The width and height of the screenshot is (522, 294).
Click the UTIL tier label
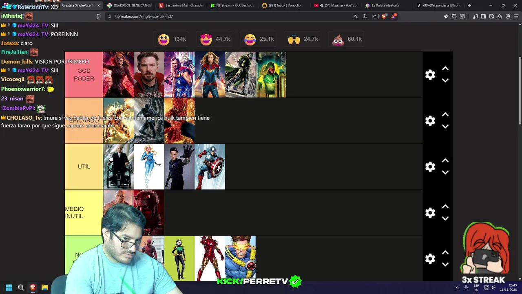pos(84,167)
